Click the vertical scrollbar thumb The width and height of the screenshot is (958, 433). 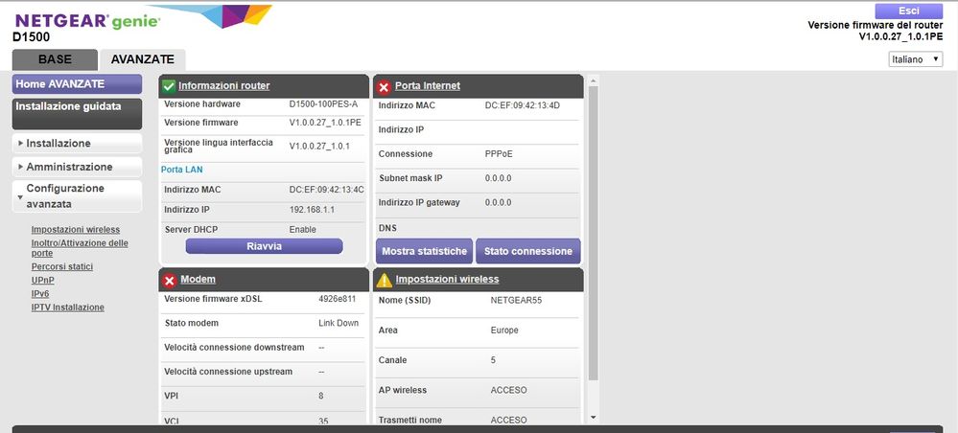tap(593, 232)
